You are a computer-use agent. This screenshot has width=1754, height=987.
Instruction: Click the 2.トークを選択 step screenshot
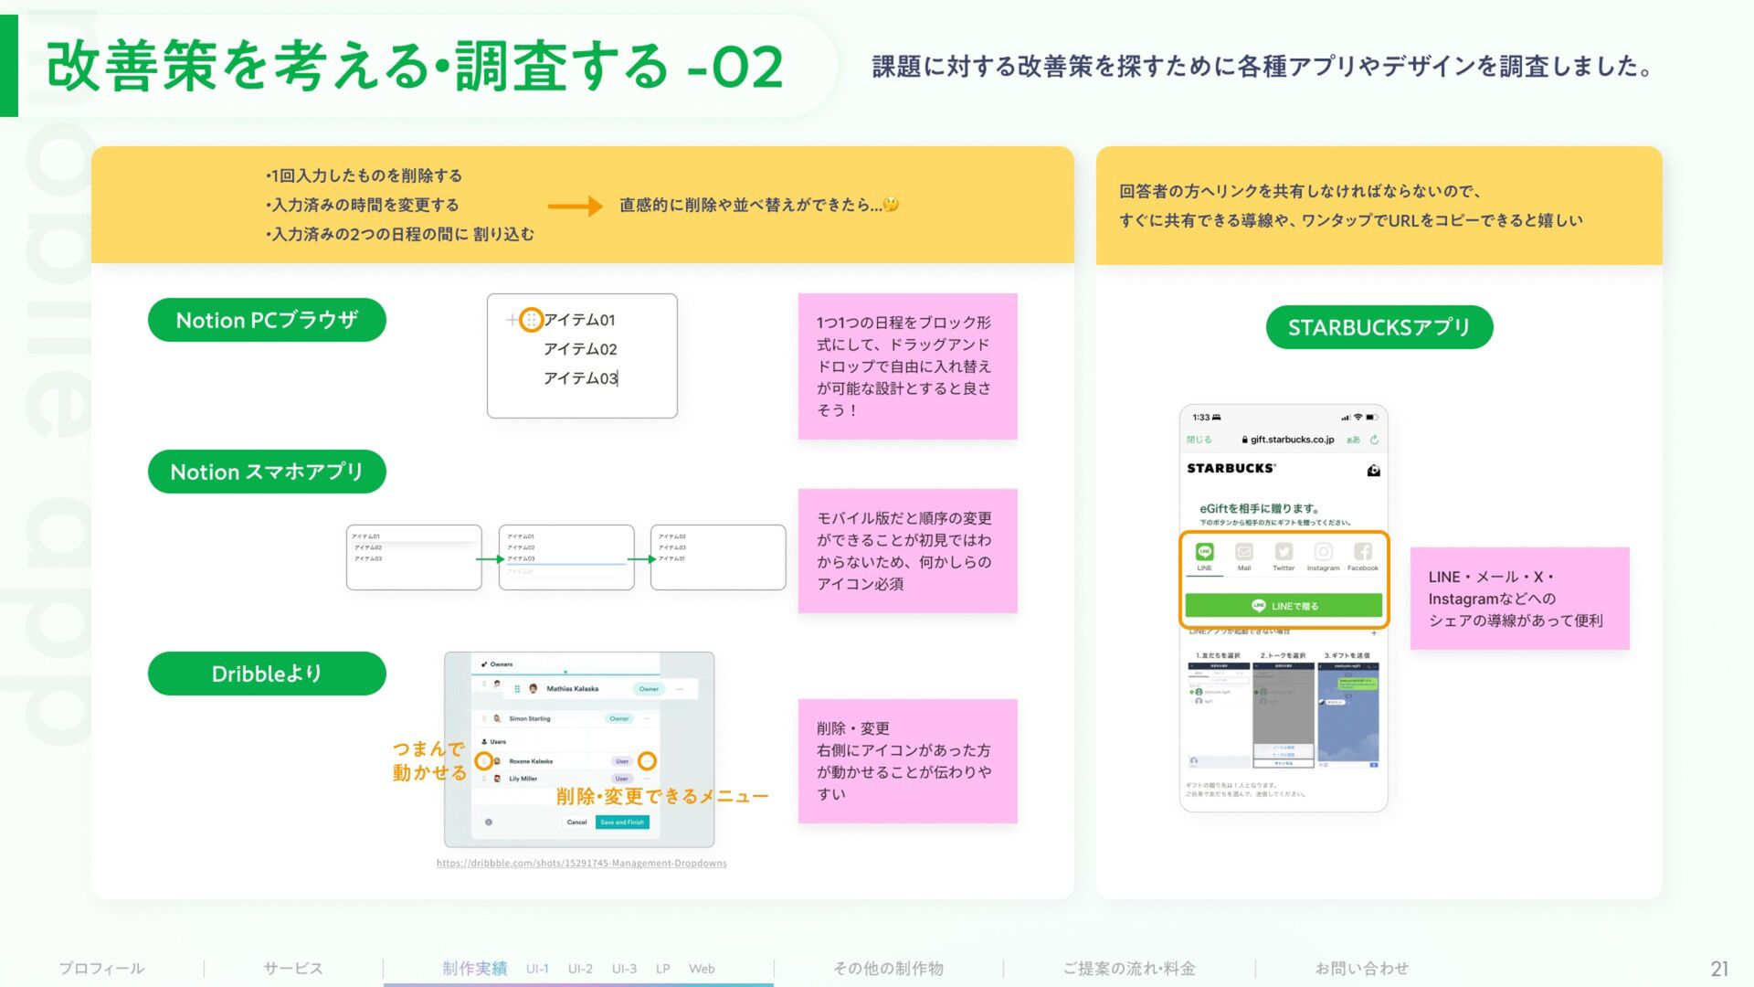[x=1284, y=716]
